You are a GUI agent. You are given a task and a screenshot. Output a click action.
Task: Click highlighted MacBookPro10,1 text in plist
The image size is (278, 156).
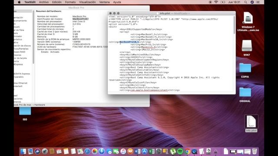129,42
